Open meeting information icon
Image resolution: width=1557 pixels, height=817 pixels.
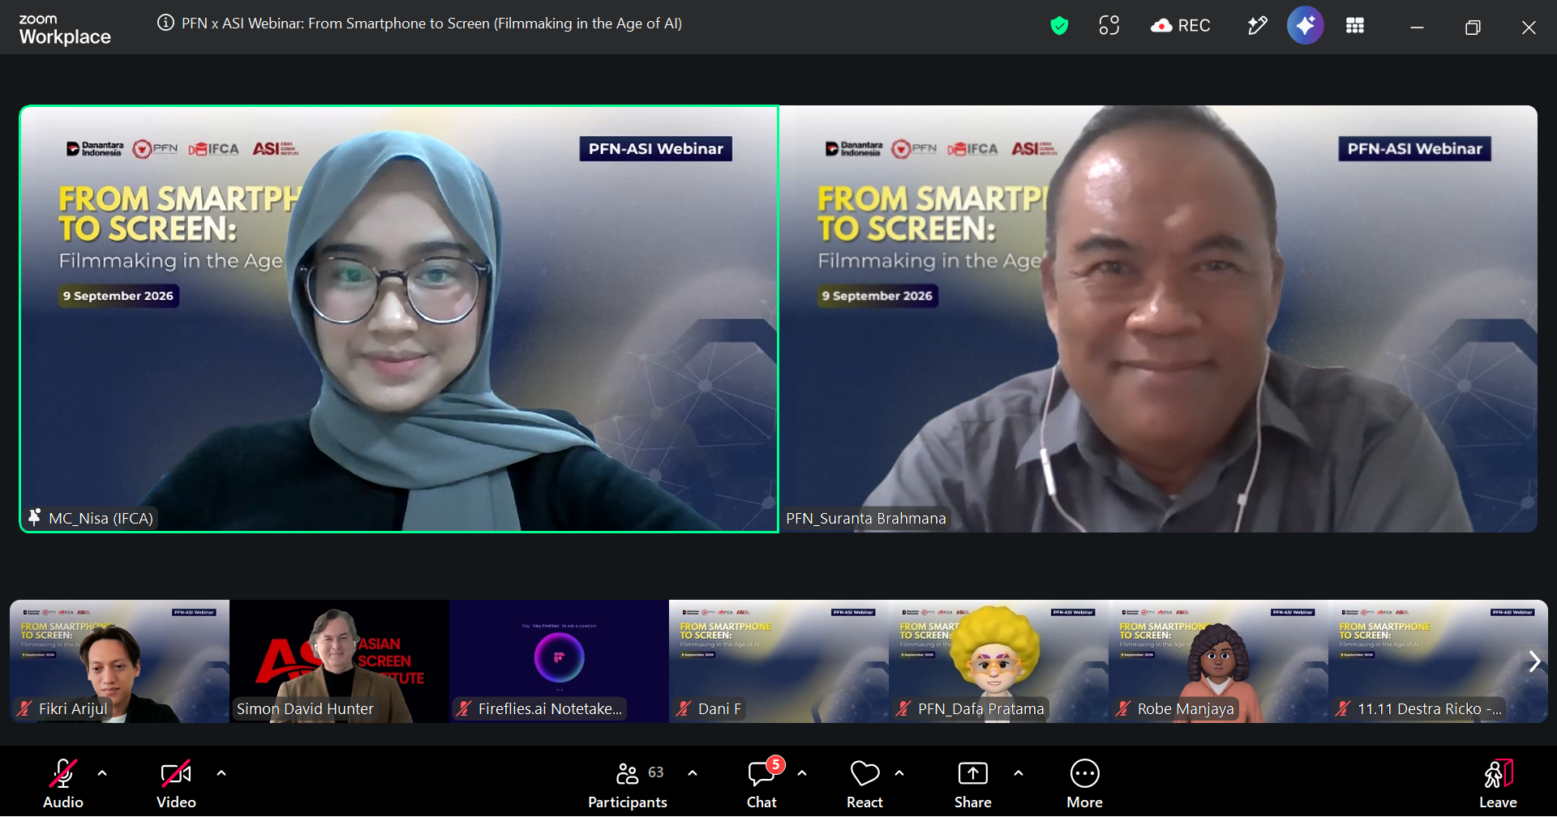tap(165, 24)
